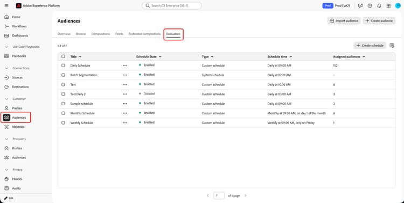Go to the next page arrow
The height and width of the screenshot is (203, 404).
click(x=245, y=195)
